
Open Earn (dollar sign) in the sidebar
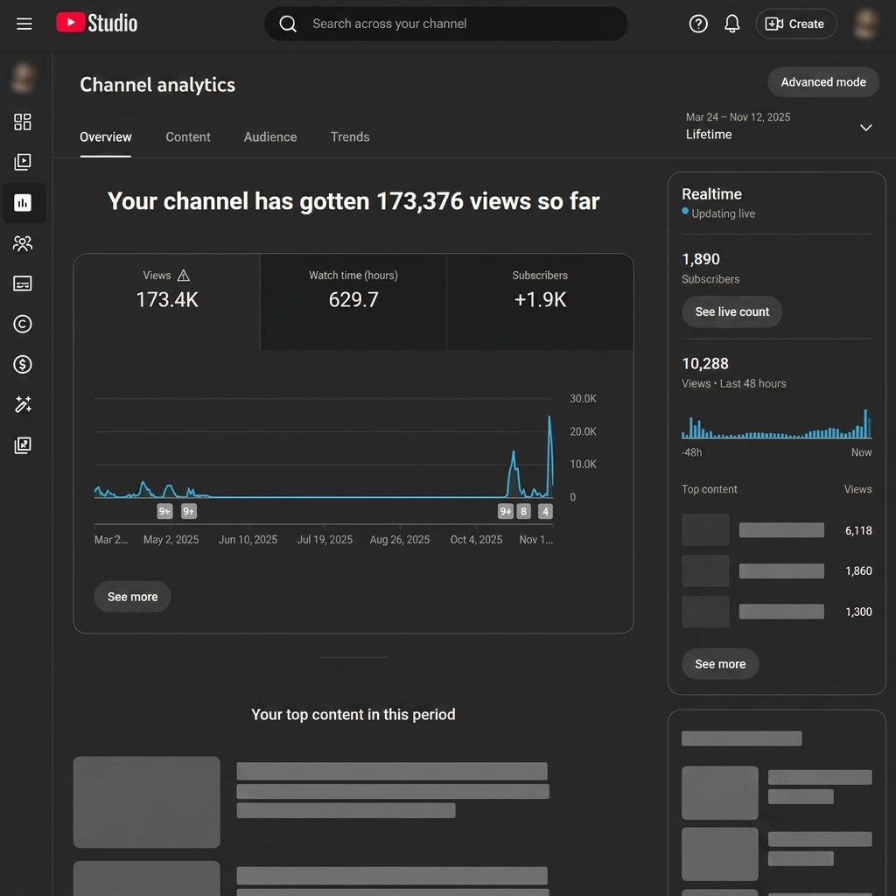point(23,364)
